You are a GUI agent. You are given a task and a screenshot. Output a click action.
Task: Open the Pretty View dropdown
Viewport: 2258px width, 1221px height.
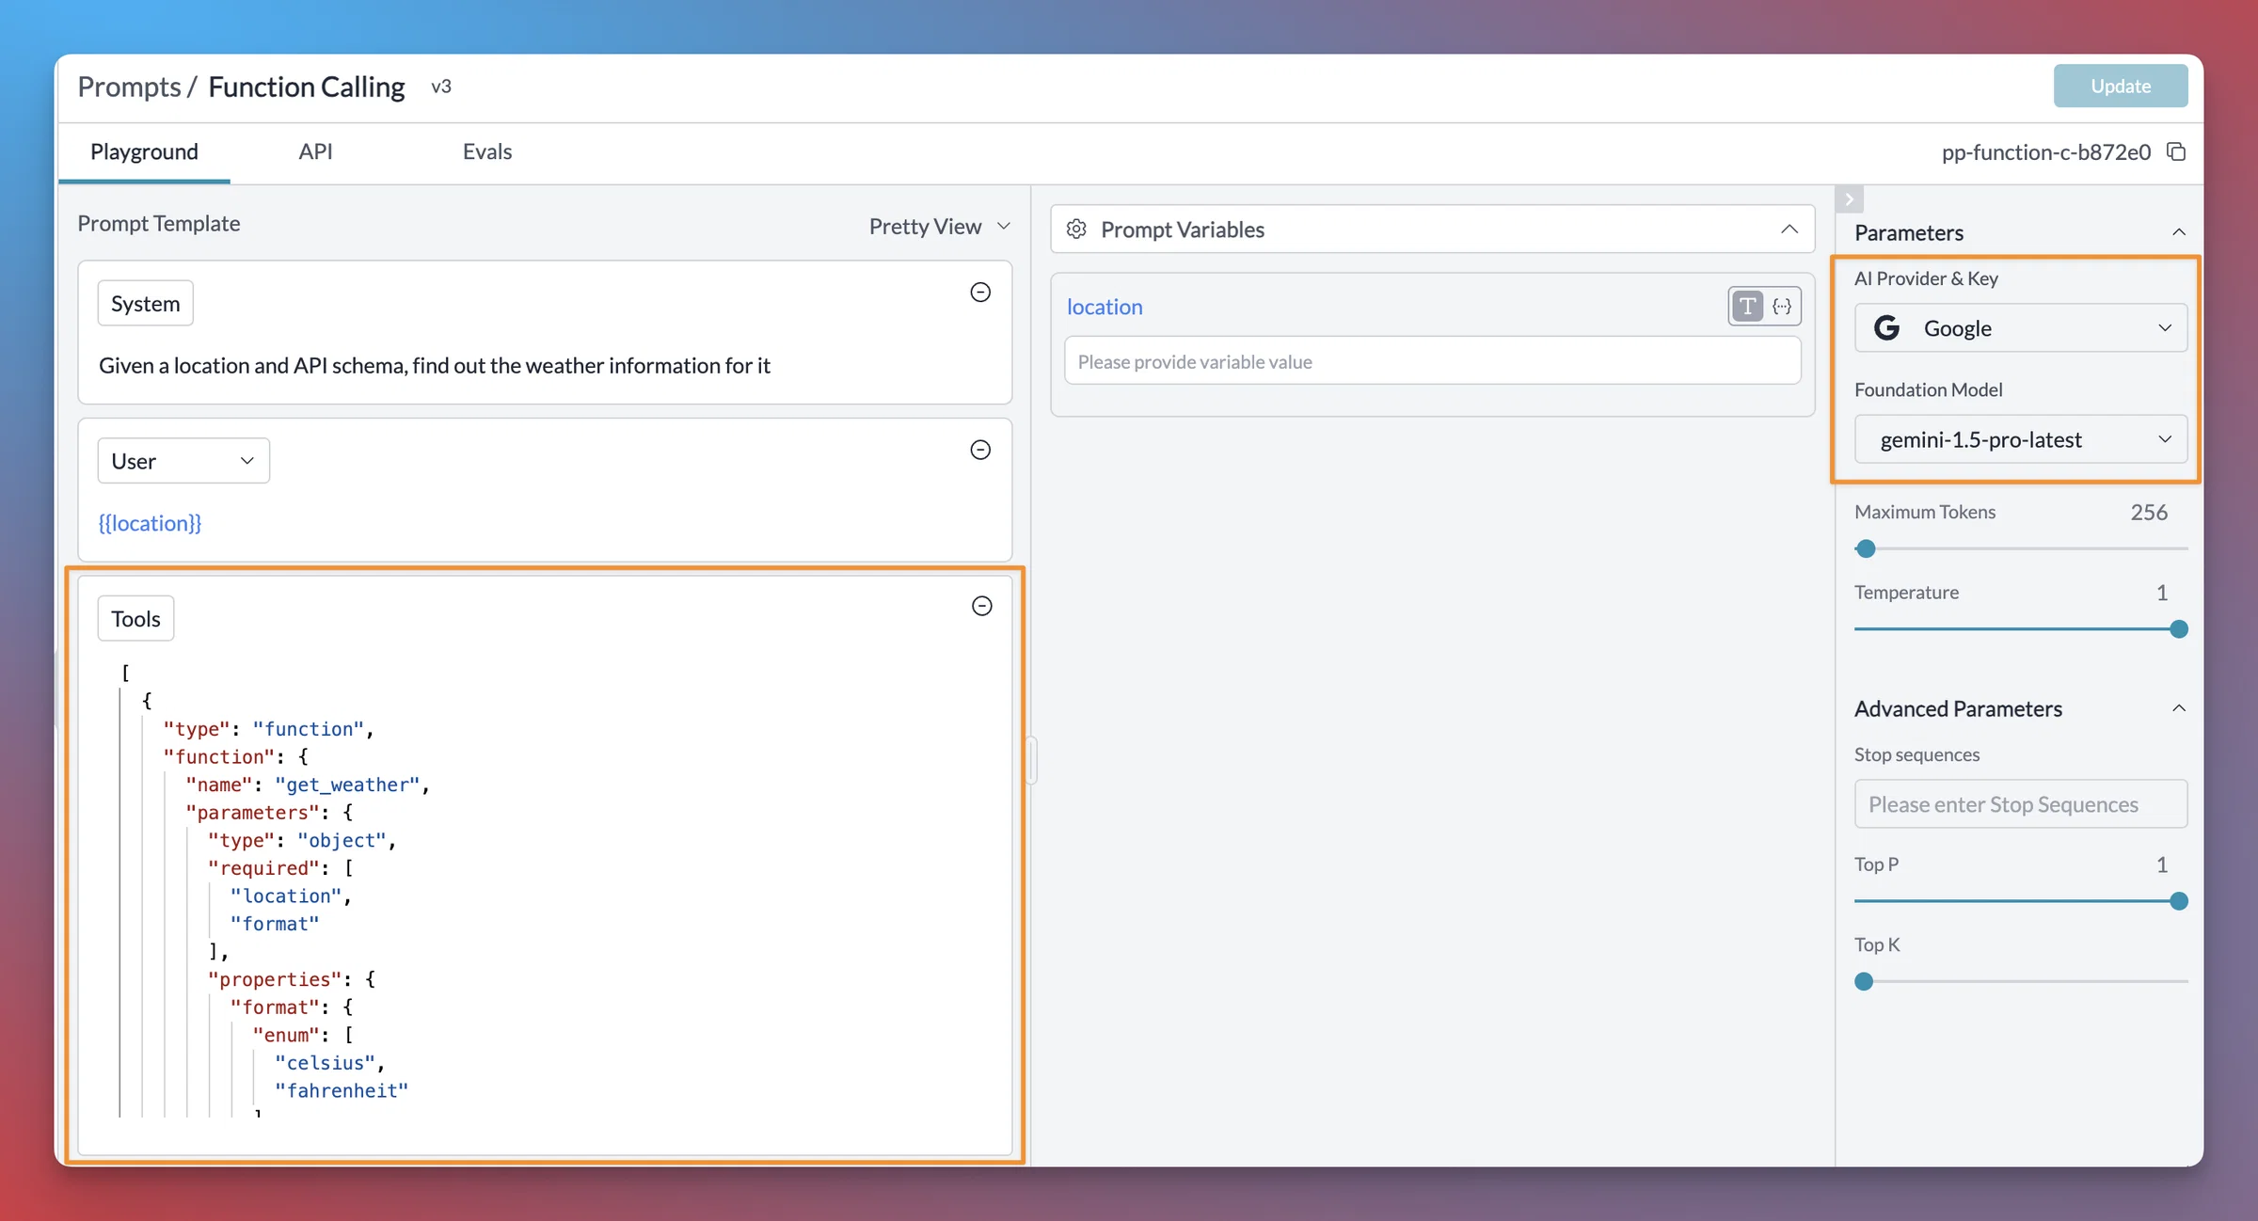939,226
